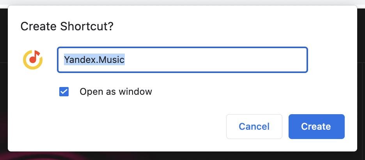Click the checkmark in the blue checkbox

tap(64, 92)
